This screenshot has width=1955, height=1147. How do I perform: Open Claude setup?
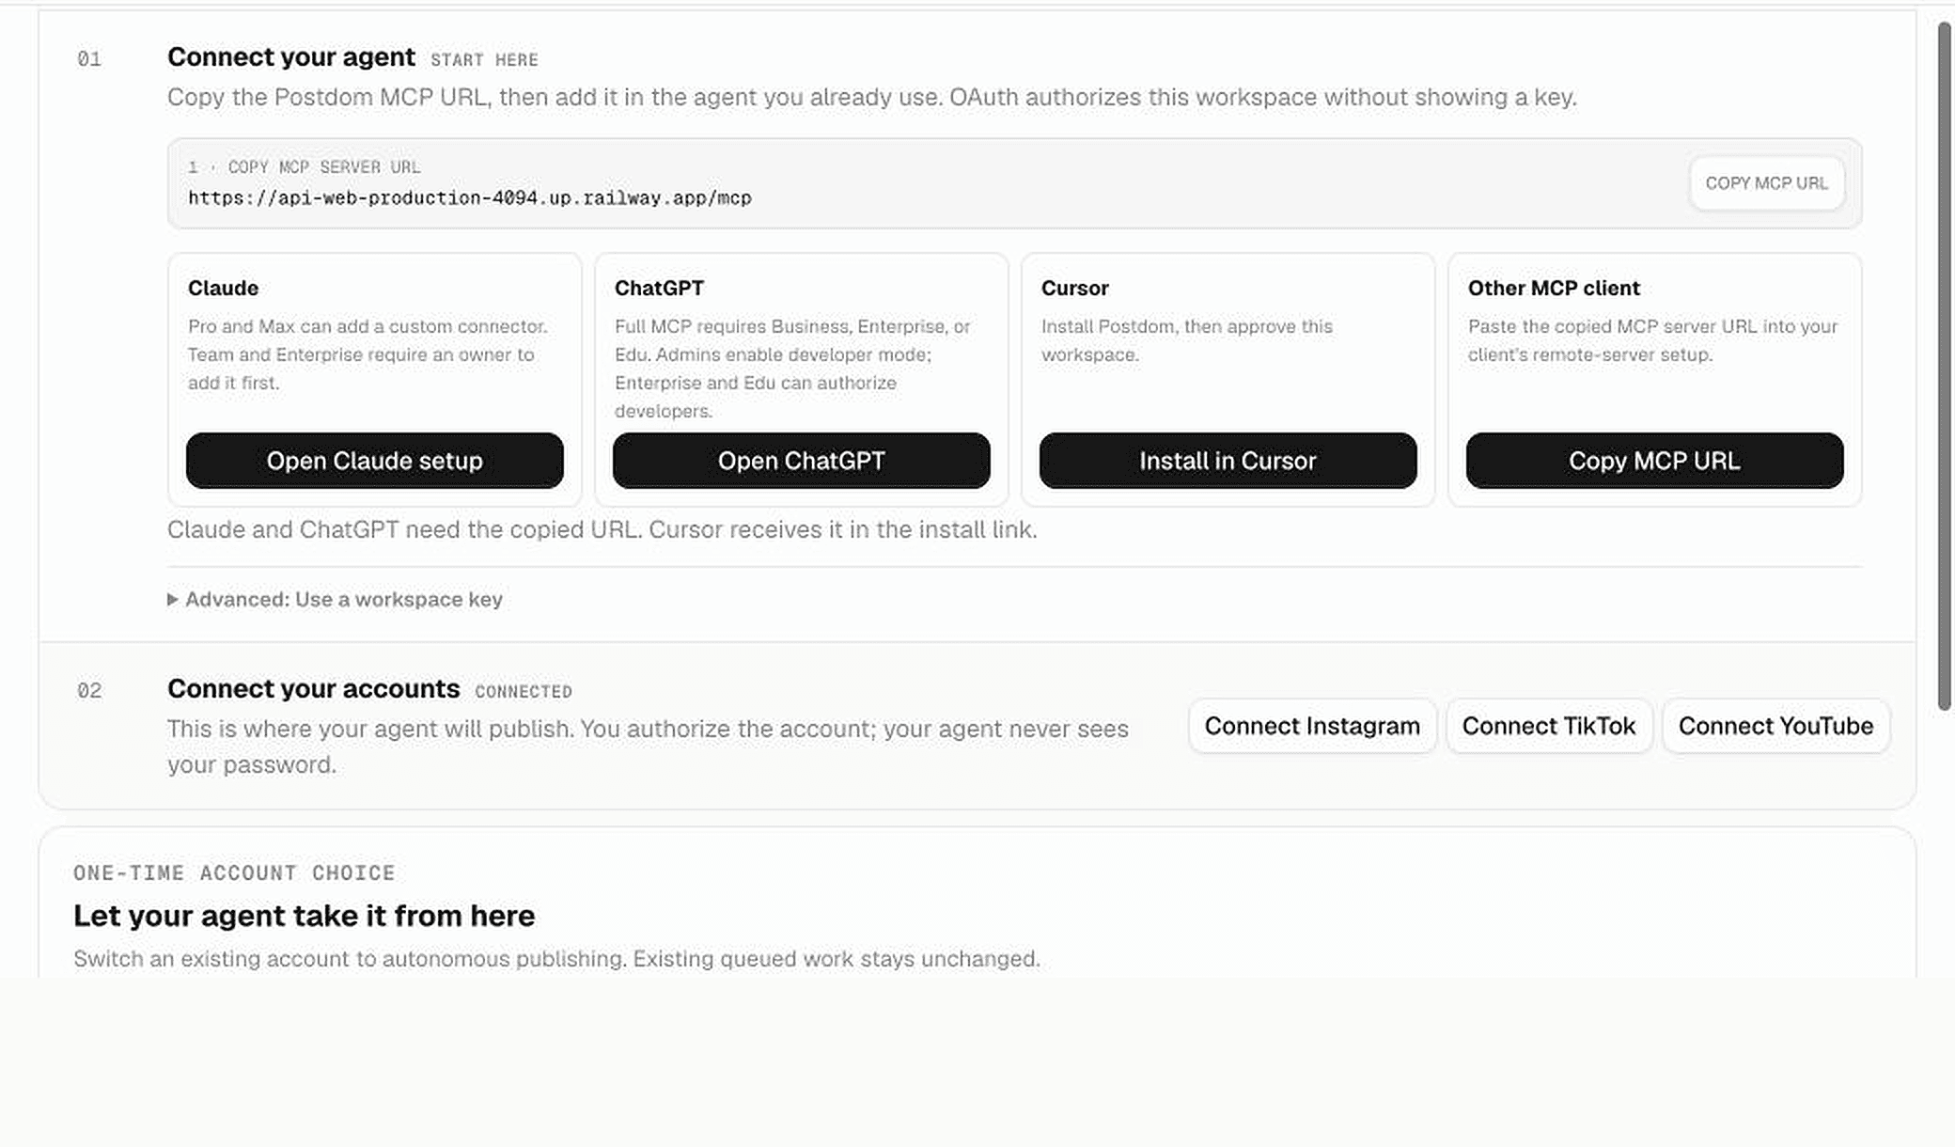tap(375, 461)
